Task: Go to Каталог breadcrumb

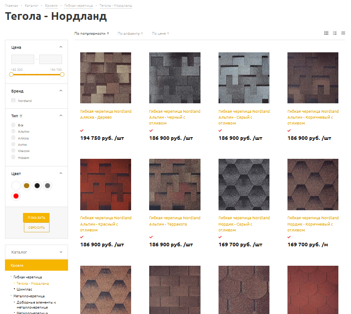Action: click(x=32, y=5)
